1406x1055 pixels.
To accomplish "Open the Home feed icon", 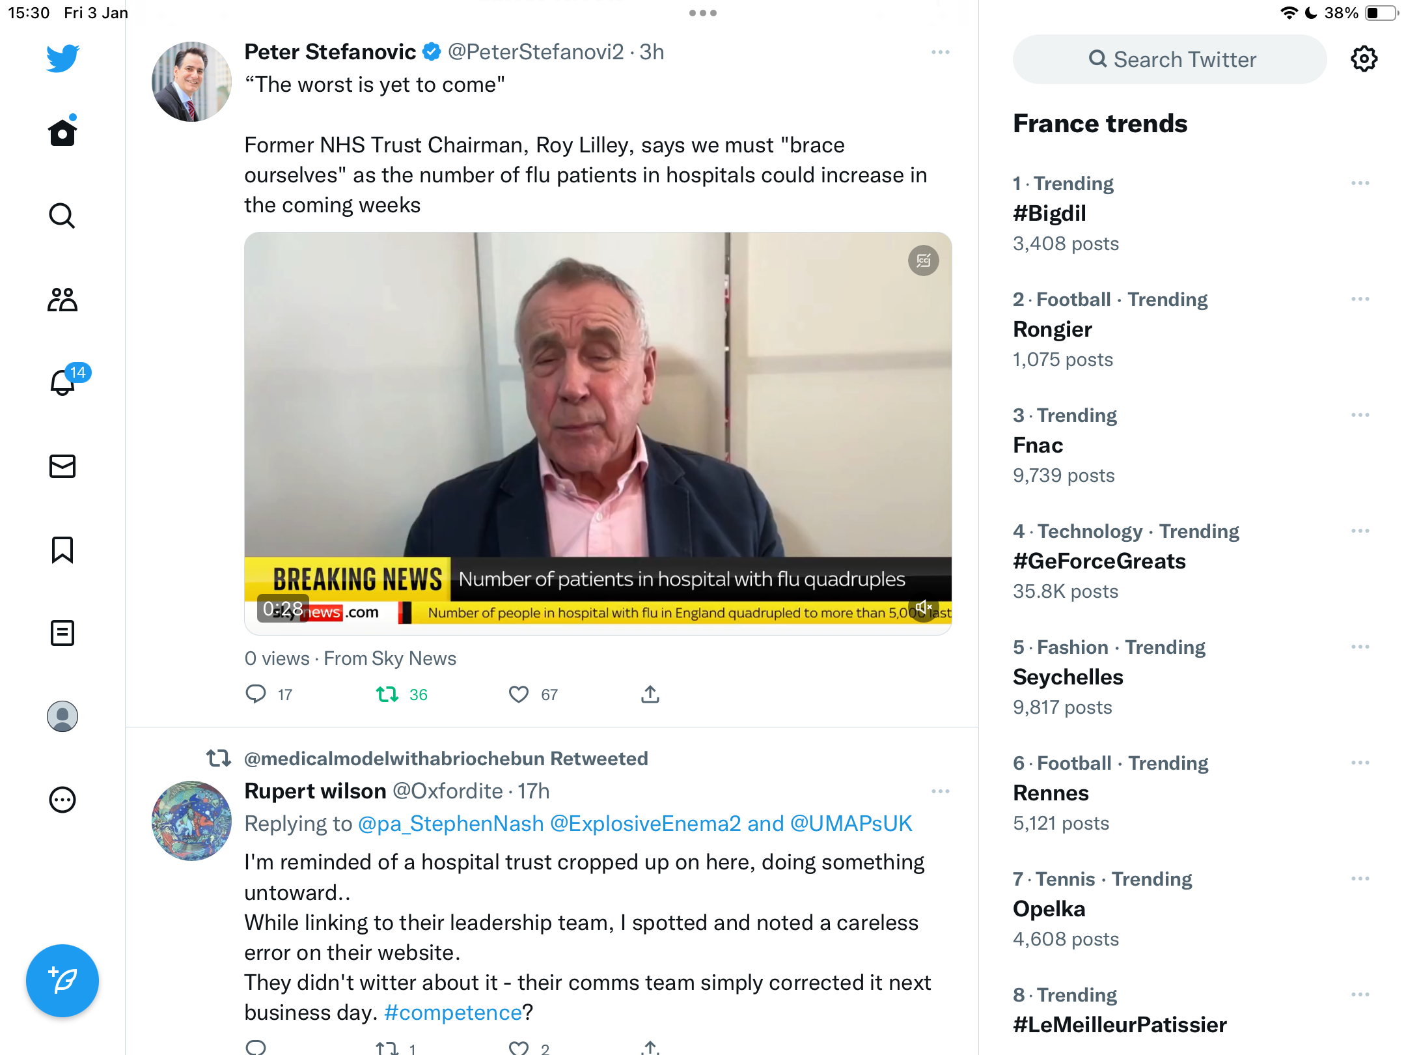I will (x=62, y=132).
